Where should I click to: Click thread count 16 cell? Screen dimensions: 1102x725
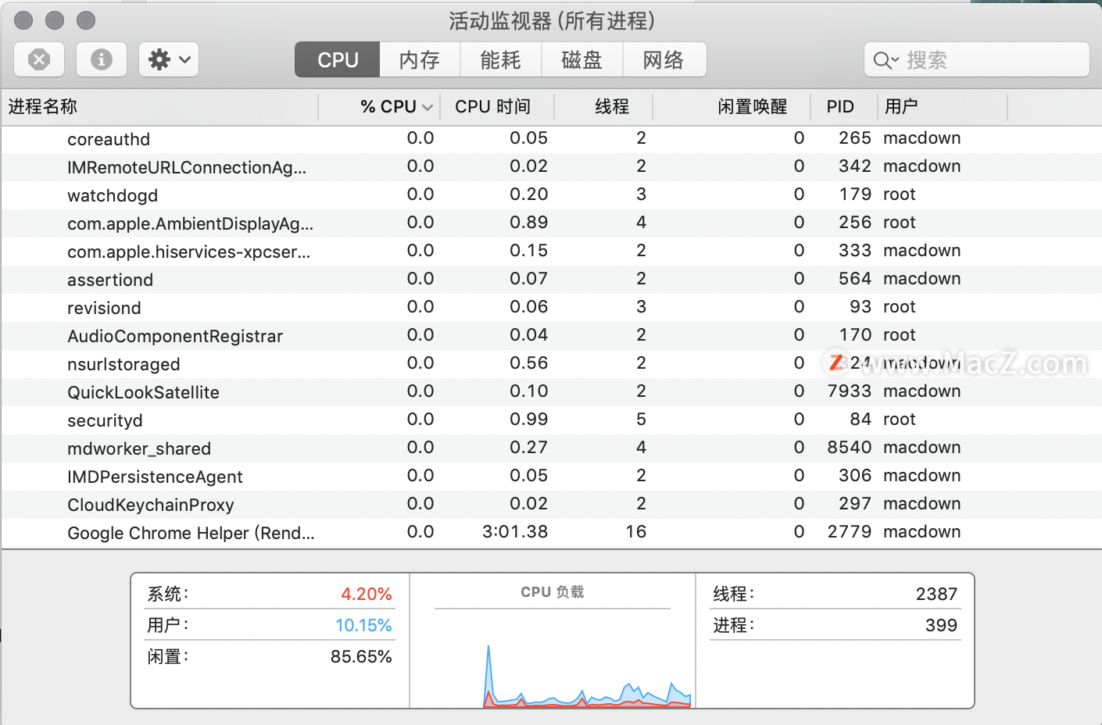click(636, 532)
